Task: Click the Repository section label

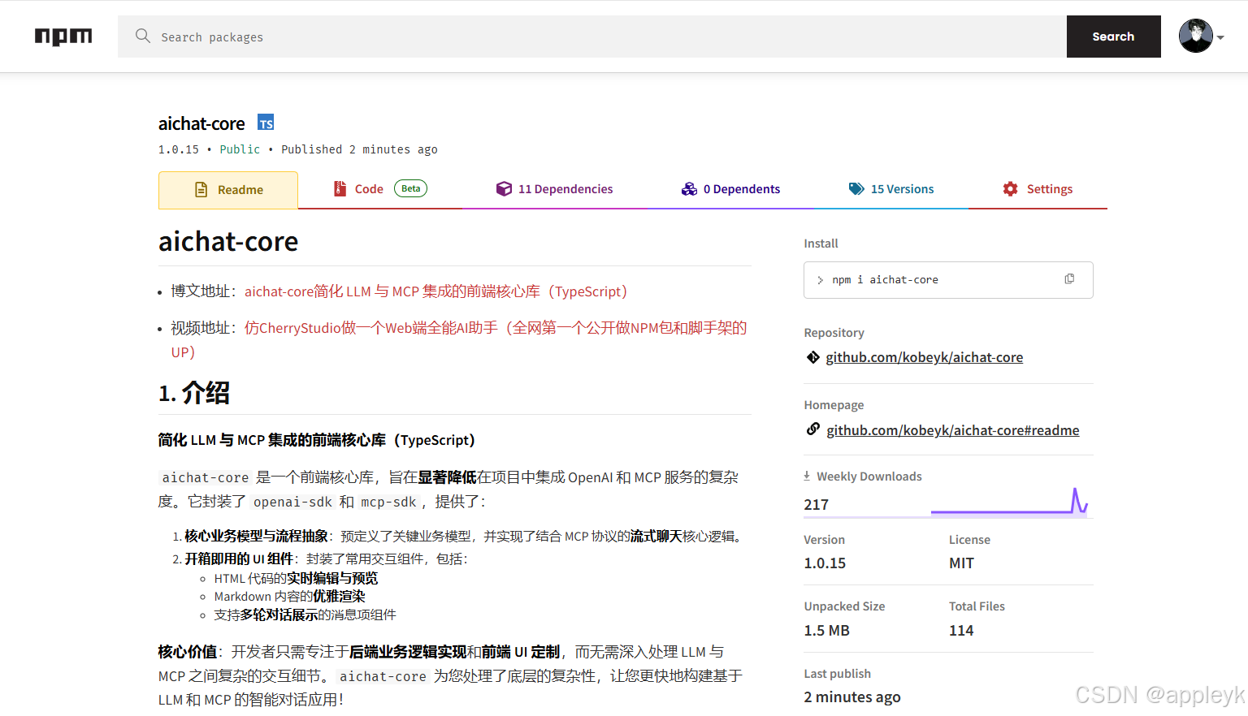Action: (x=834, y=333)
